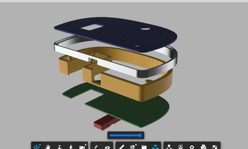The height and width of the screenshot is (149, 248).
Task: Activate the Measure ruler tool
Action: pos(121,147)
